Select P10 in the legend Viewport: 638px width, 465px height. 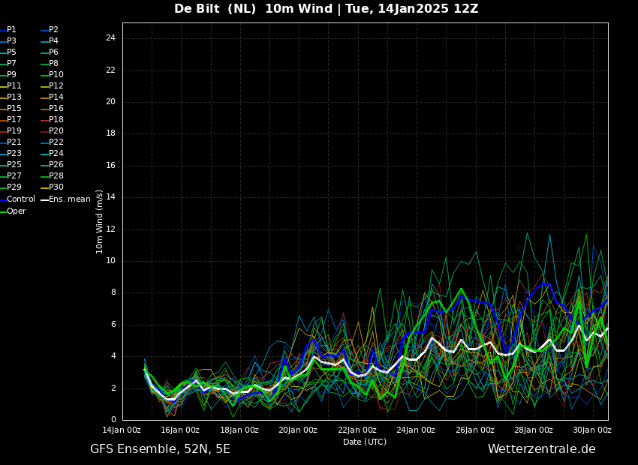pos(52,75)
